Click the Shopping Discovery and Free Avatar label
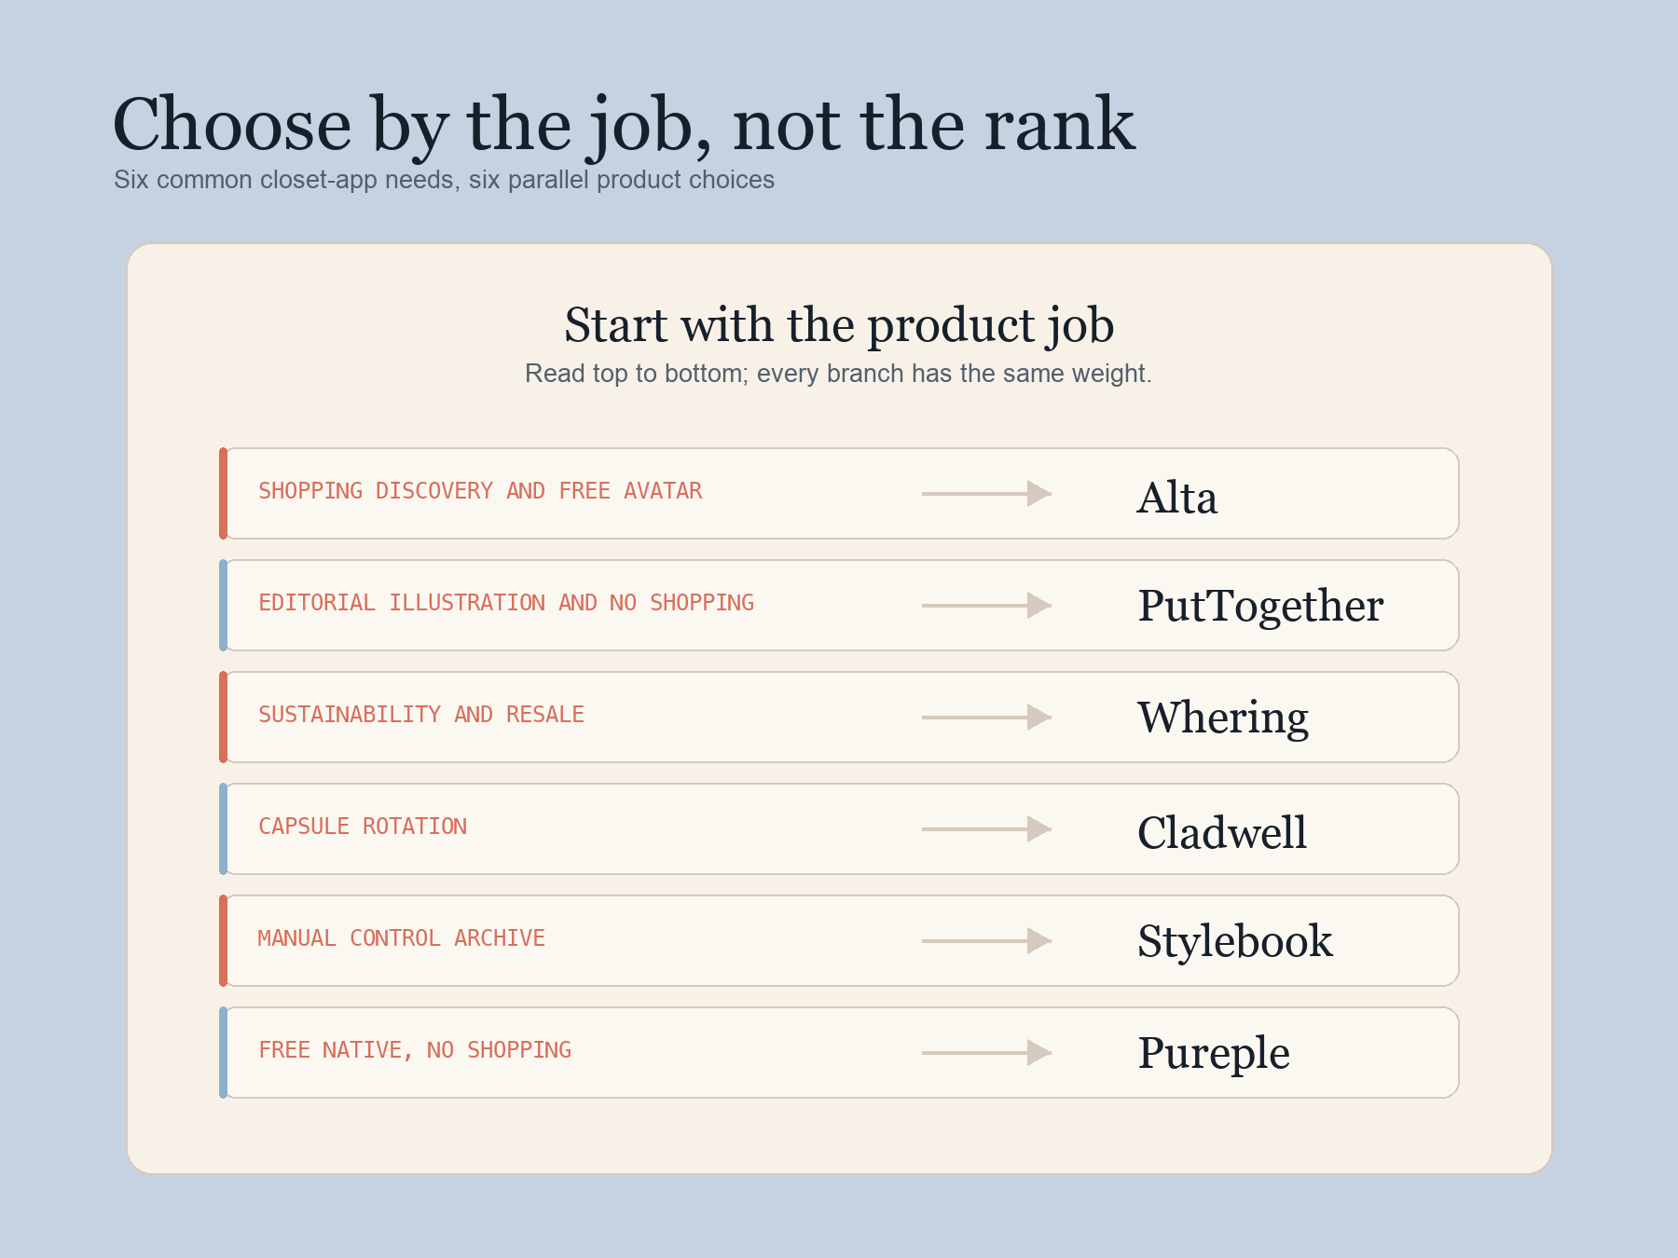The image size is (1678, 1258). click(480, 491)
